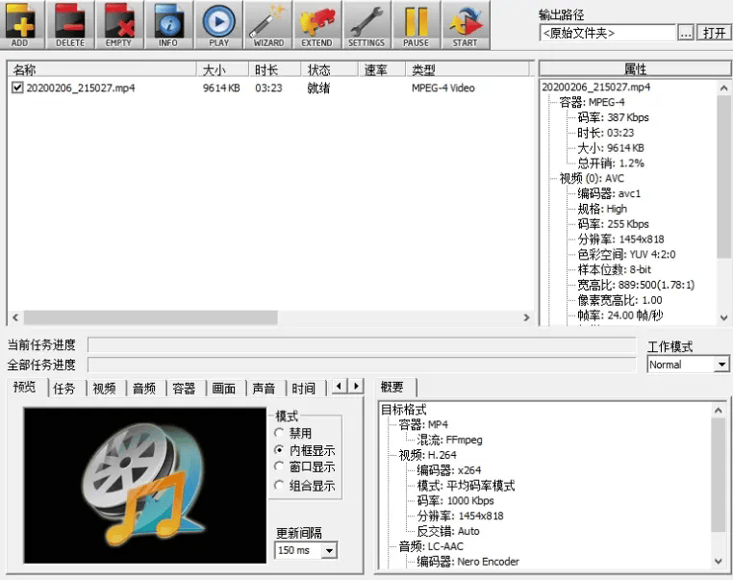
Task: Open the 工作模式 Normal dropdown
Action: [688, 365]
